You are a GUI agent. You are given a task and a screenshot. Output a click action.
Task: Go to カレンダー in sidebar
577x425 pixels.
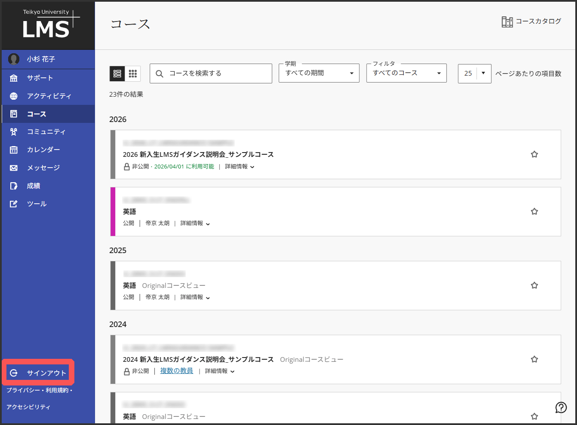coord(43,150)
